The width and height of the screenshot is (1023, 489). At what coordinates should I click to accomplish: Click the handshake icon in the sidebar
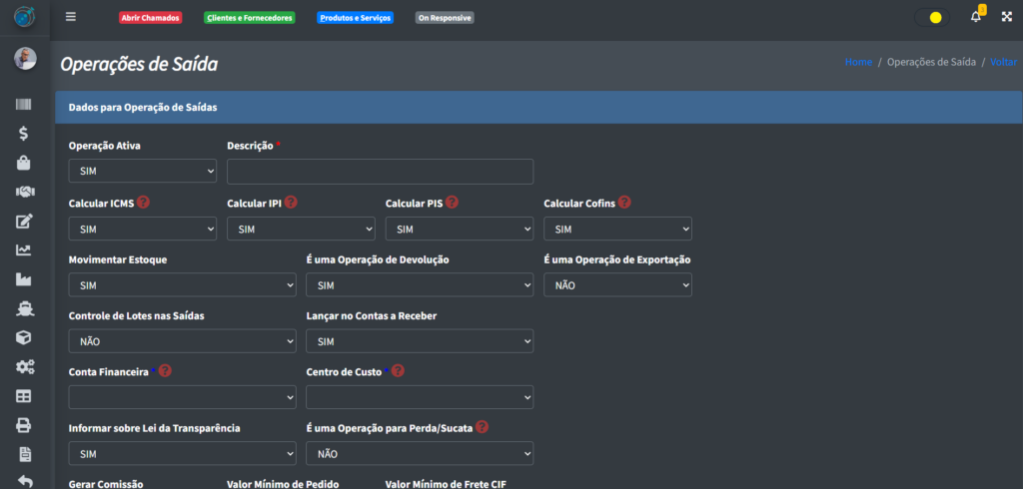24,192
